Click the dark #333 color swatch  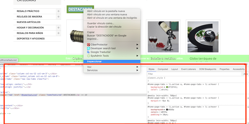167,110
